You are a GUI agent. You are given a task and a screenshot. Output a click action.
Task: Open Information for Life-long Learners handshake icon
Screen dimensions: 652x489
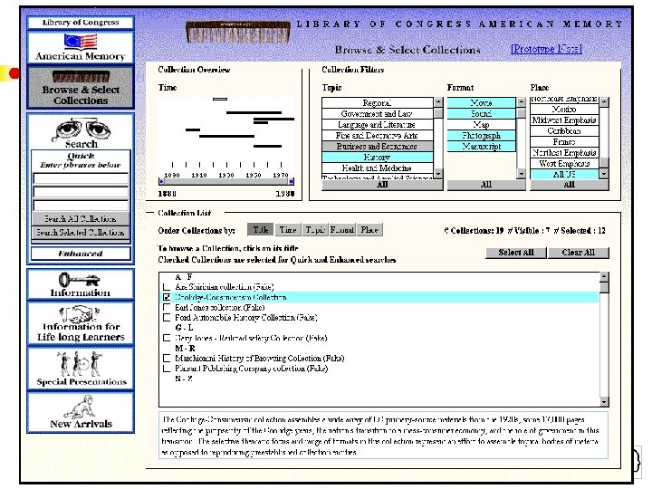pyautogui.click(x=79, y=314)
